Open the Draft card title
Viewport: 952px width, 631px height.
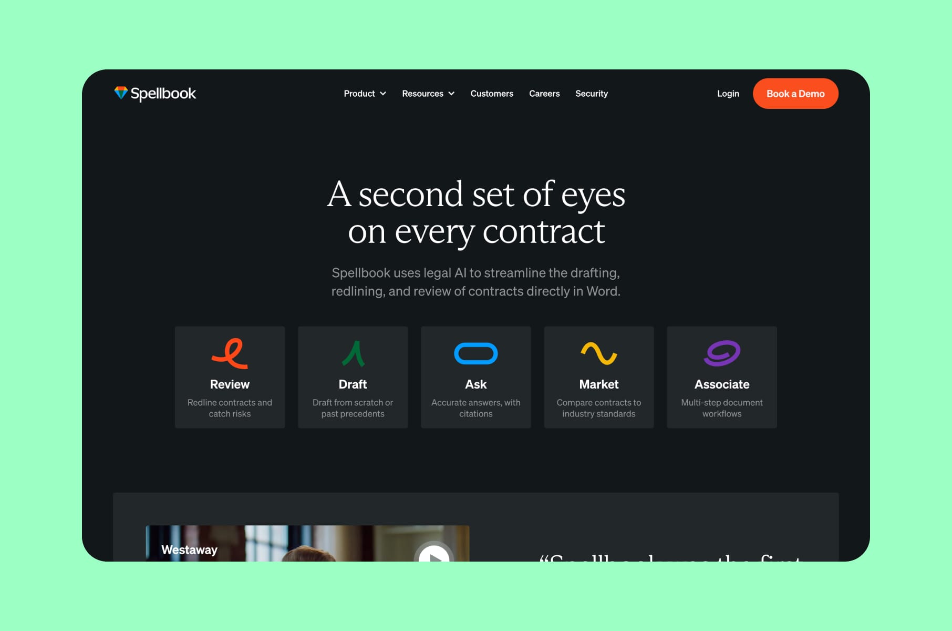click(353, 384)
